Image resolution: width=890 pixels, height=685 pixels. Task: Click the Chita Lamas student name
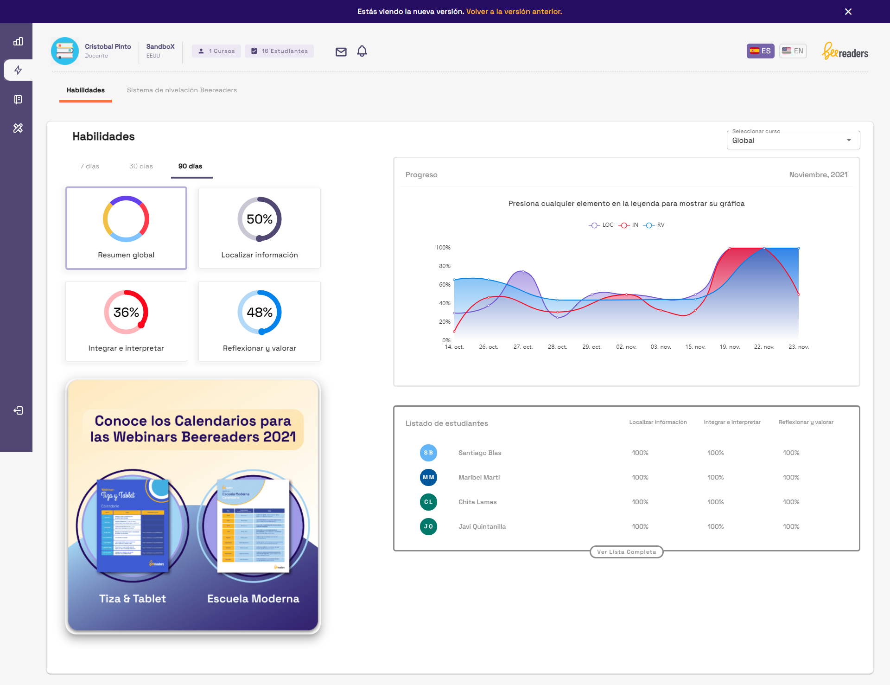(x=477, y=502)
